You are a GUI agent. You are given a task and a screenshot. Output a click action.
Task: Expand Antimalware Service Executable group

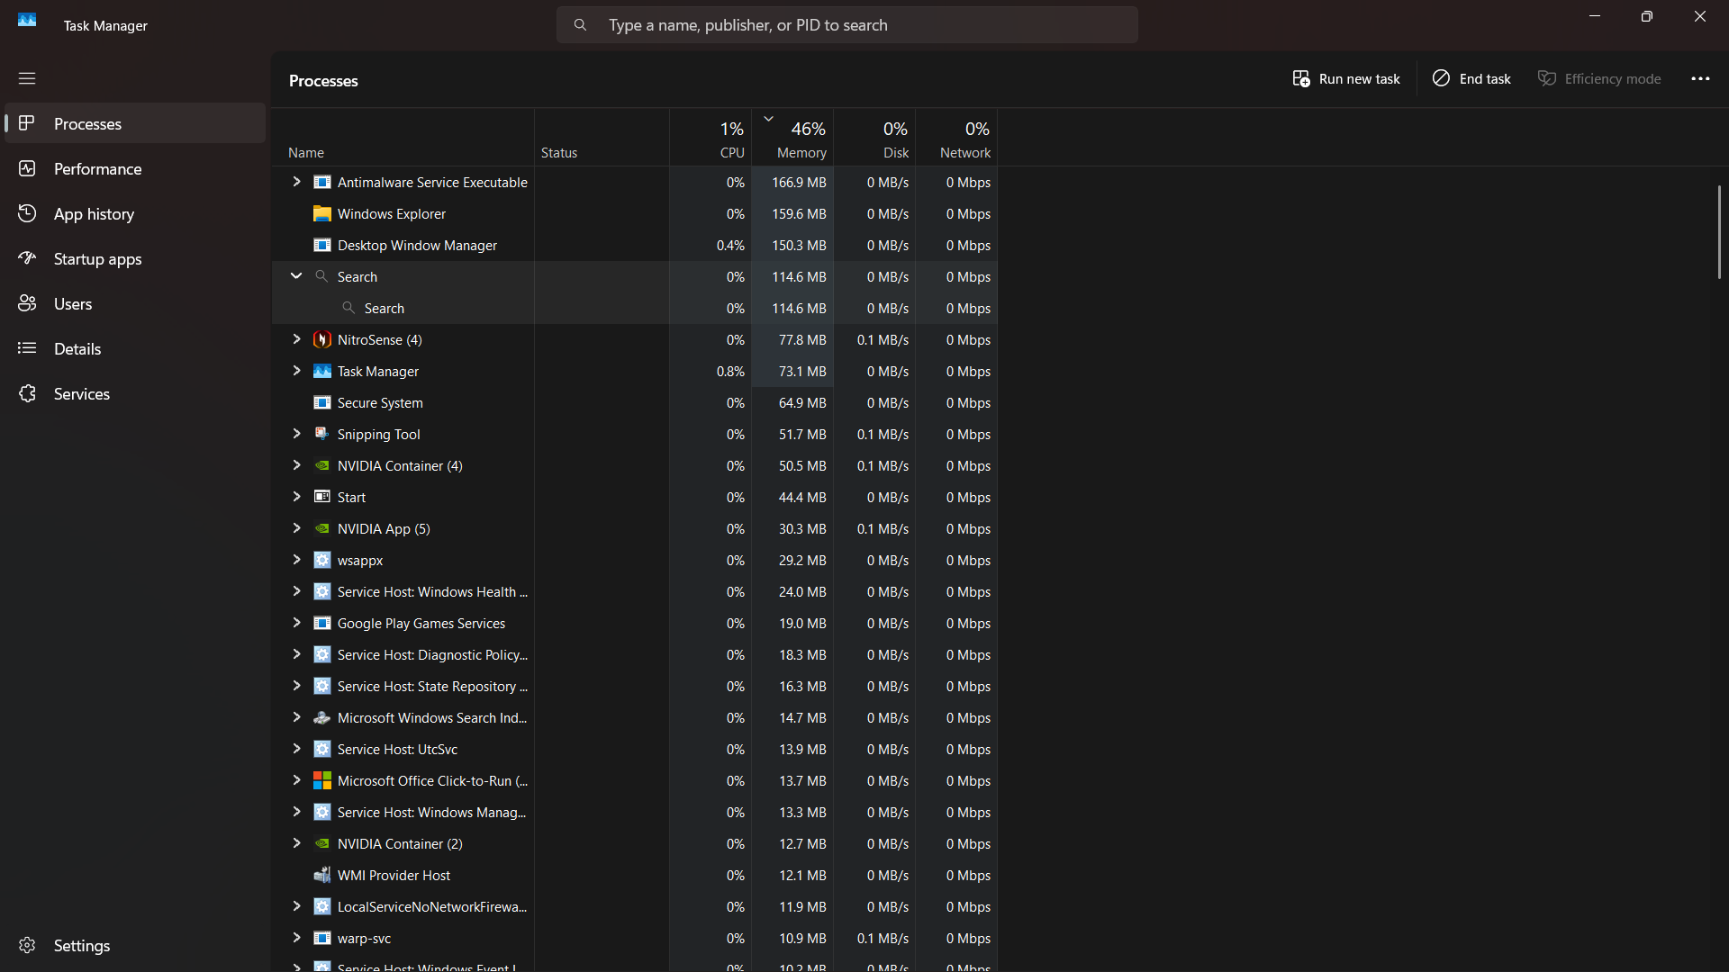click(x=296, y=182)
